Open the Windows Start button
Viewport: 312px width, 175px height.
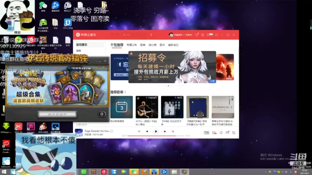tap(4, 172)
